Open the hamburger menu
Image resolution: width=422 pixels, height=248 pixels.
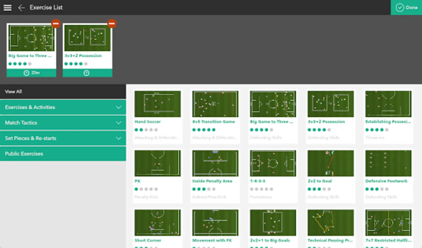(7, 7)
